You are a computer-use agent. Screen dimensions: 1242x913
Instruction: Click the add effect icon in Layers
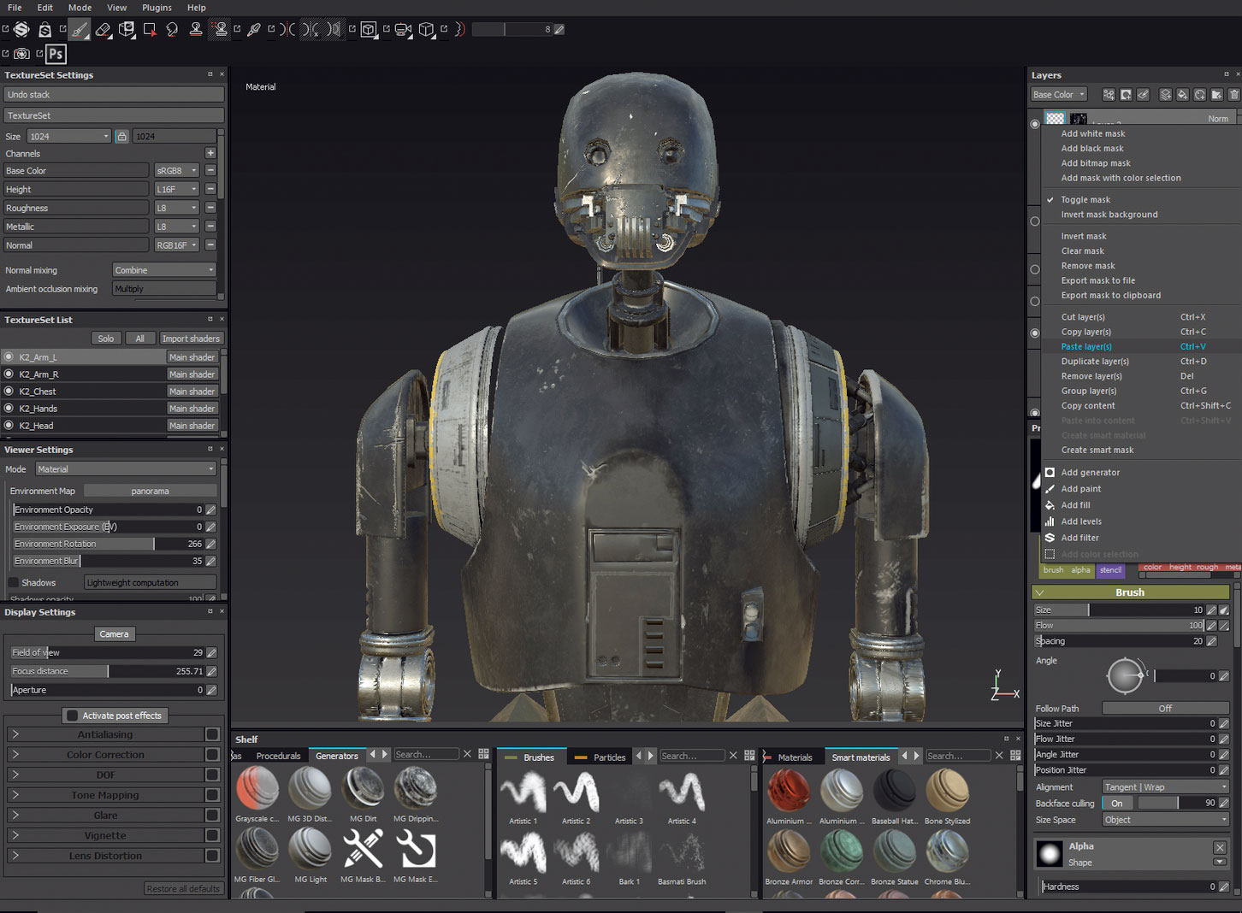tap(1109, 95)
